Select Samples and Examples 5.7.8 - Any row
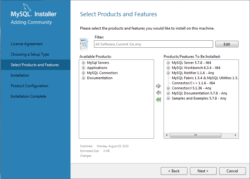Screen dimensions: 250x179 [199, 99]
